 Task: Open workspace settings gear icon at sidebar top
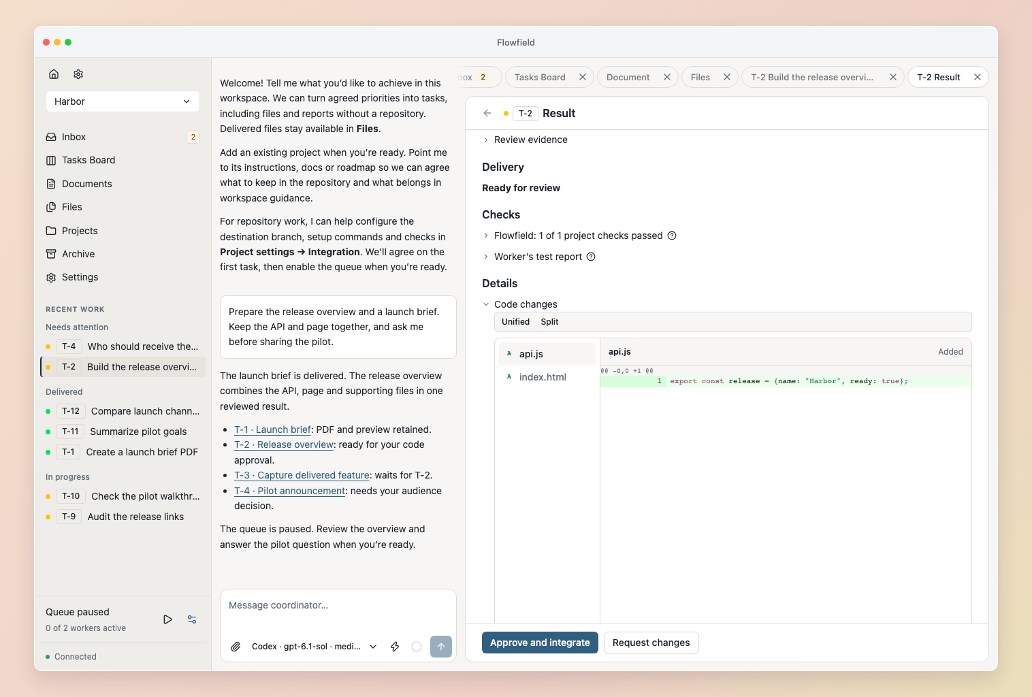click(x=78, y=74)
